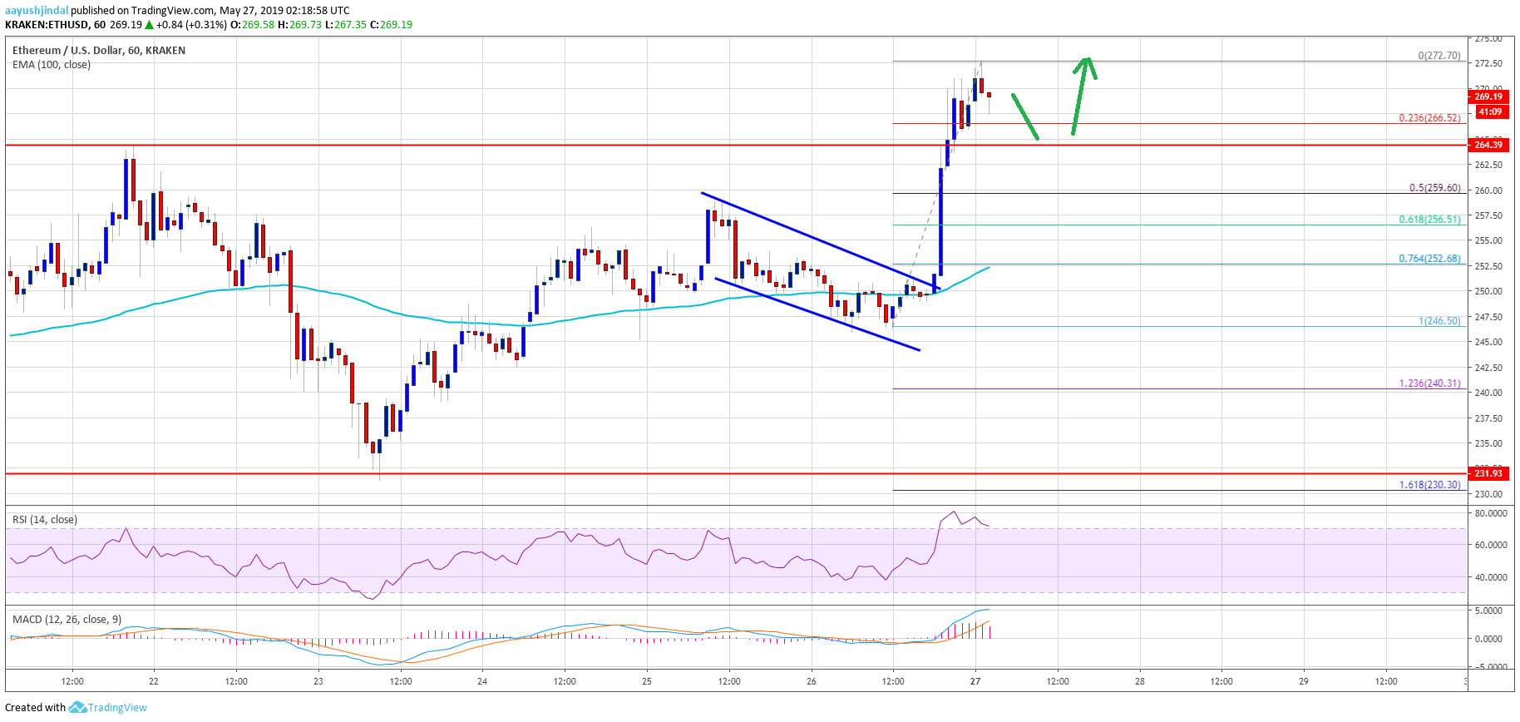The width and height of the screenshot is (1520, 722).
Task: Click the 0.236(266.52) Fibonacci level label
Action: (x=1429, y=118)
